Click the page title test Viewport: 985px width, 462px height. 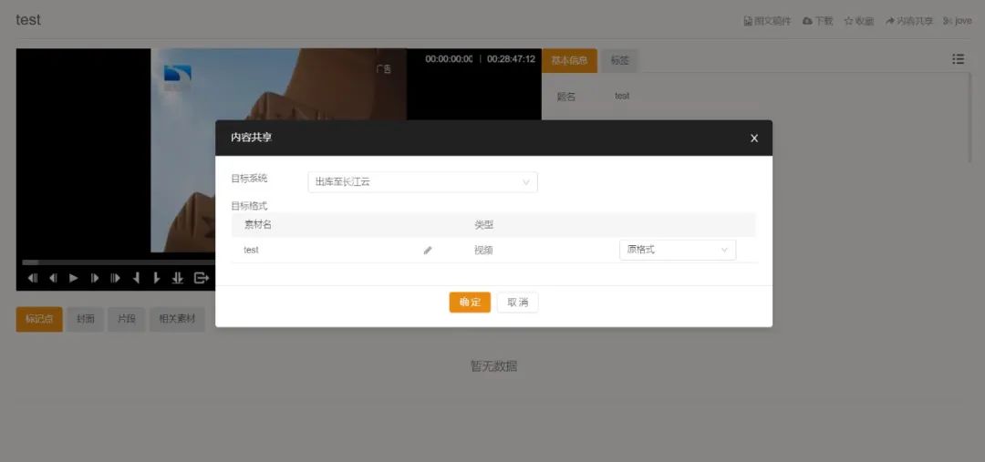28,20
